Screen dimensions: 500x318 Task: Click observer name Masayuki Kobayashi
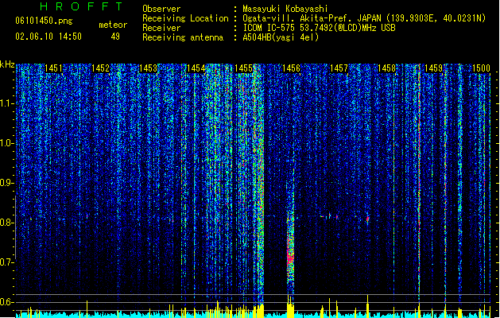coord(285,9)
